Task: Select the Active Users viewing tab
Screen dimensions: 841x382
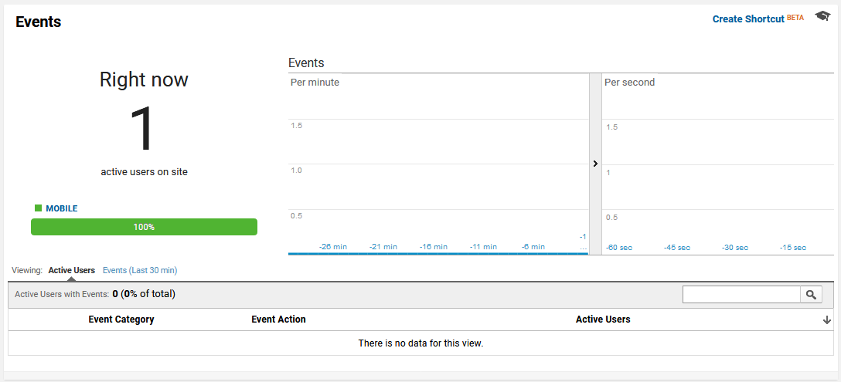Action: coord(71,271)
